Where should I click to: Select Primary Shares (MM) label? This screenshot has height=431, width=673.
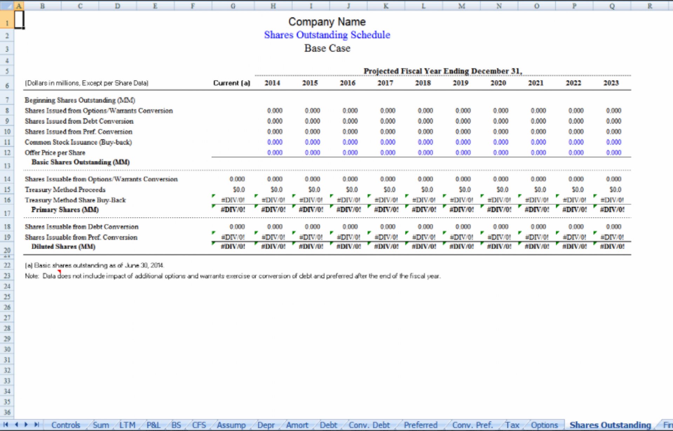pos(65,210)
